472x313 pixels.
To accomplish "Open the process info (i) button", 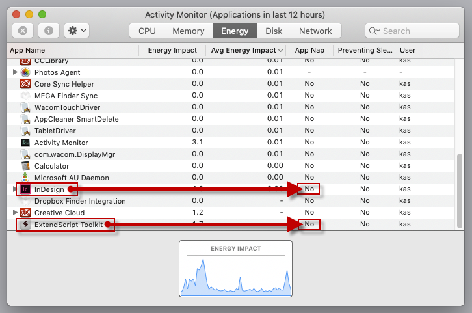I will point(49,31).
